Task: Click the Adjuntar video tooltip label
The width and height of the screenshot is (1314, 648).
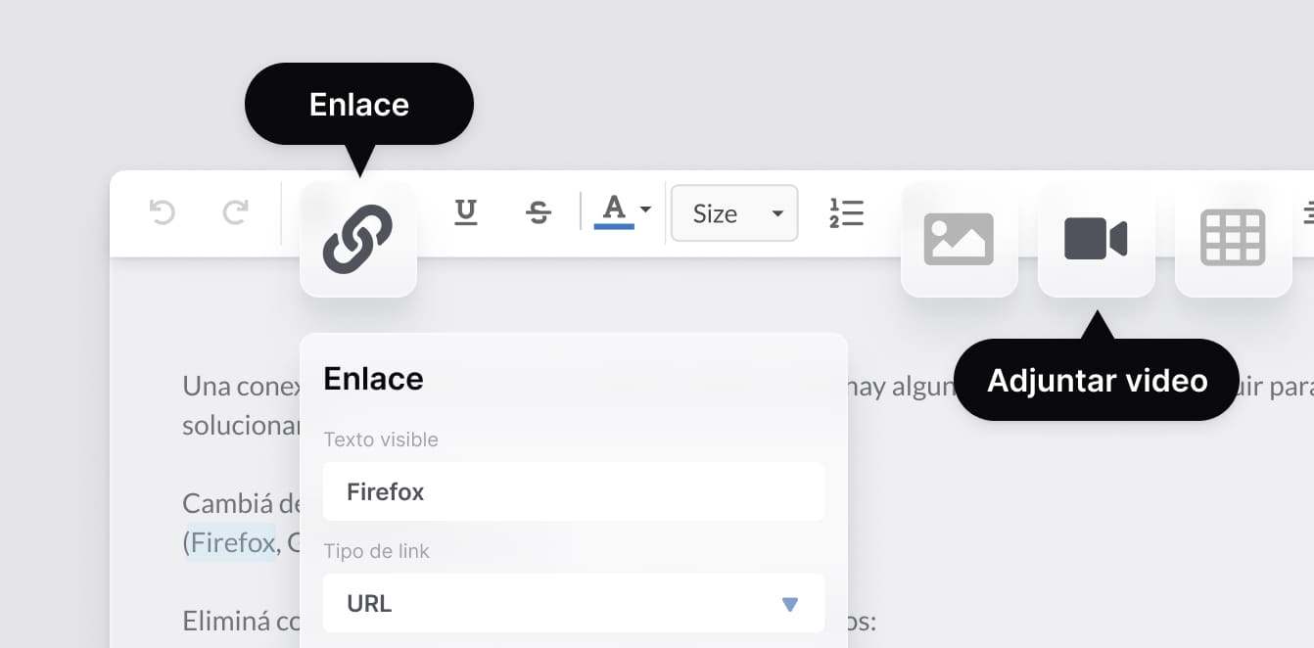Action: [x=1096, y=379]
